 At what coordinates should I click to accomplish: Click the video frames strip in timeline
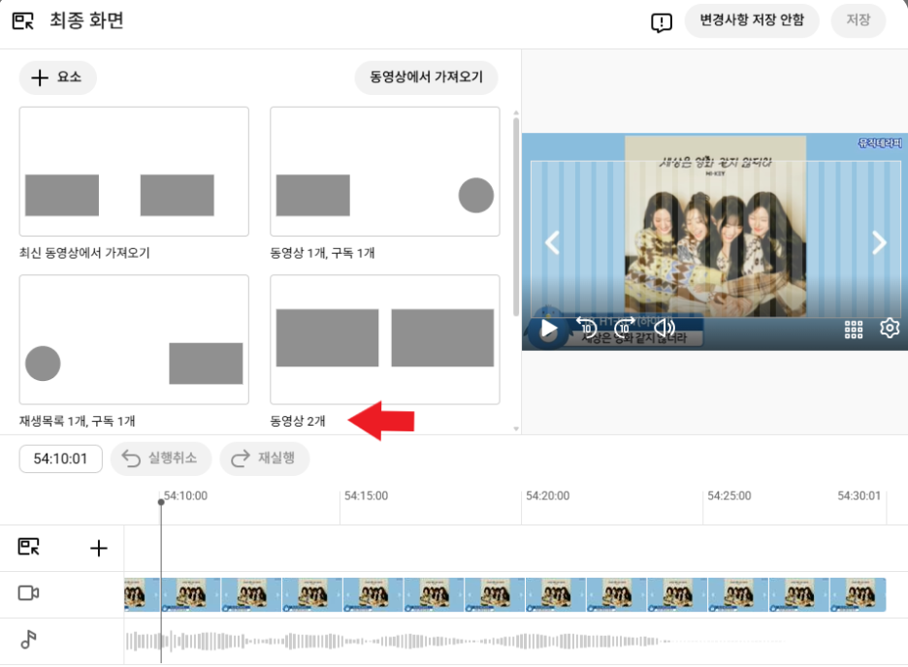pyautogui.click(x=505, y=594)
